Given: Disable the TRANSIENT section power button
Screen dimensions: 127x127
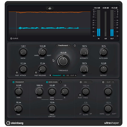Looking at the screenshot, I should pos(13,82).
